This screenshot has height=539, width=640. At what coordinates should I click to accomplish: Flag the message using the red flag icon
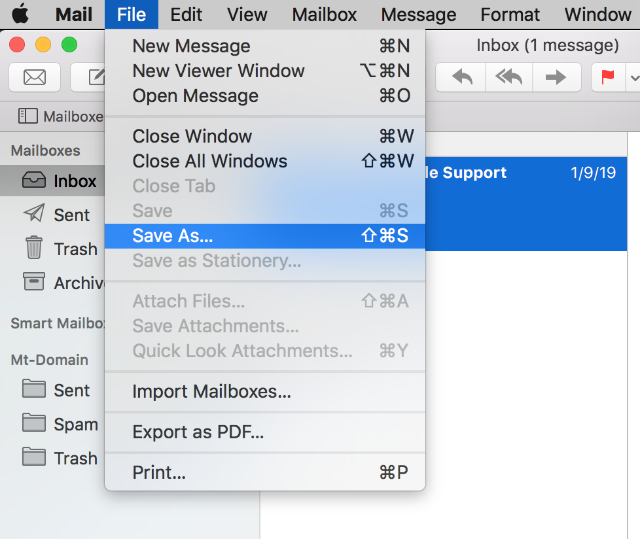[607, 77]
